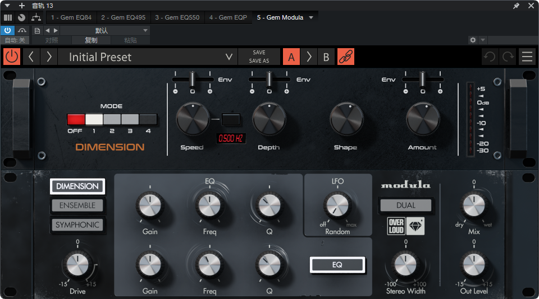Toggle the EQ enable button
Image resolution: width=539 pixels, height=299 pixels.
337,265
